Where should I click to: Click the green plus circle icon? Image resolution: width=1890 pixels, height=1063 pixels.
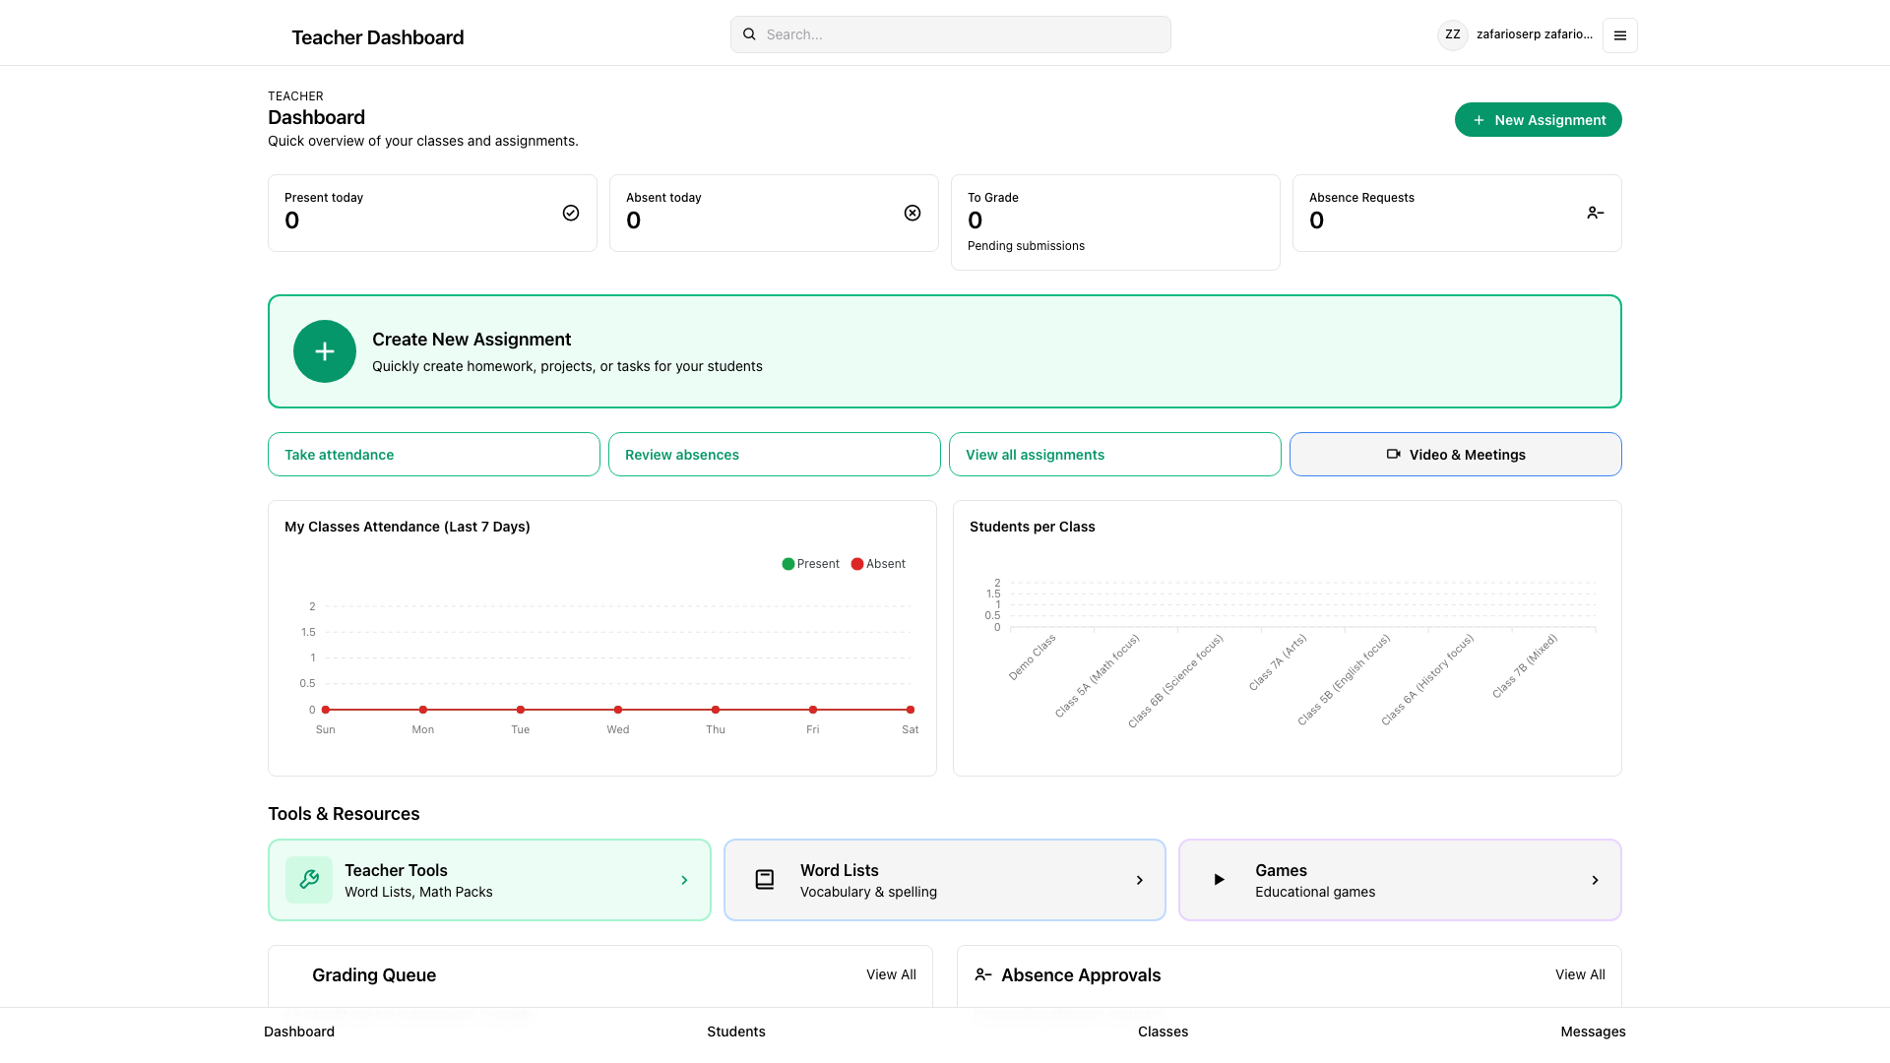pyautogui.click(x=325, y=351)
